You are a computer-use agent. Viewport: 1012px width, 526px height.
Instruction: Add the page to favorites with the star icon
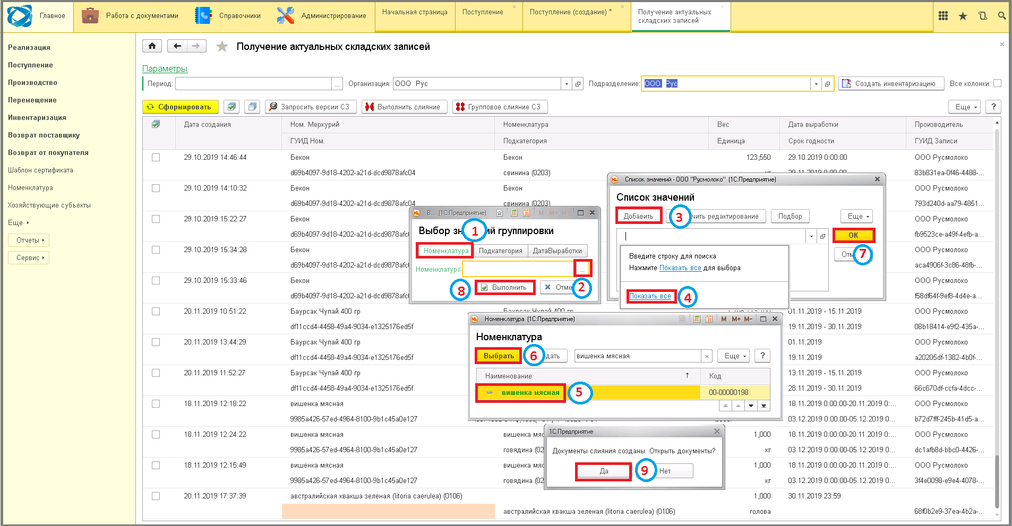click(222, 47)
